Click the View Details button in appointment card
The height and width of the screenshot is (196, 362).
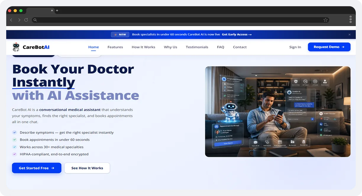[228, 143]
